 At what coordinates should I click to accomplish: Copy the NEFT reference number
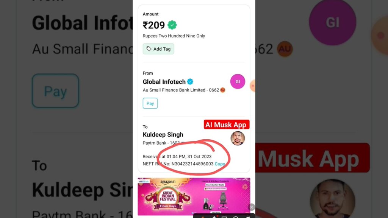click(x=220, y=164)
